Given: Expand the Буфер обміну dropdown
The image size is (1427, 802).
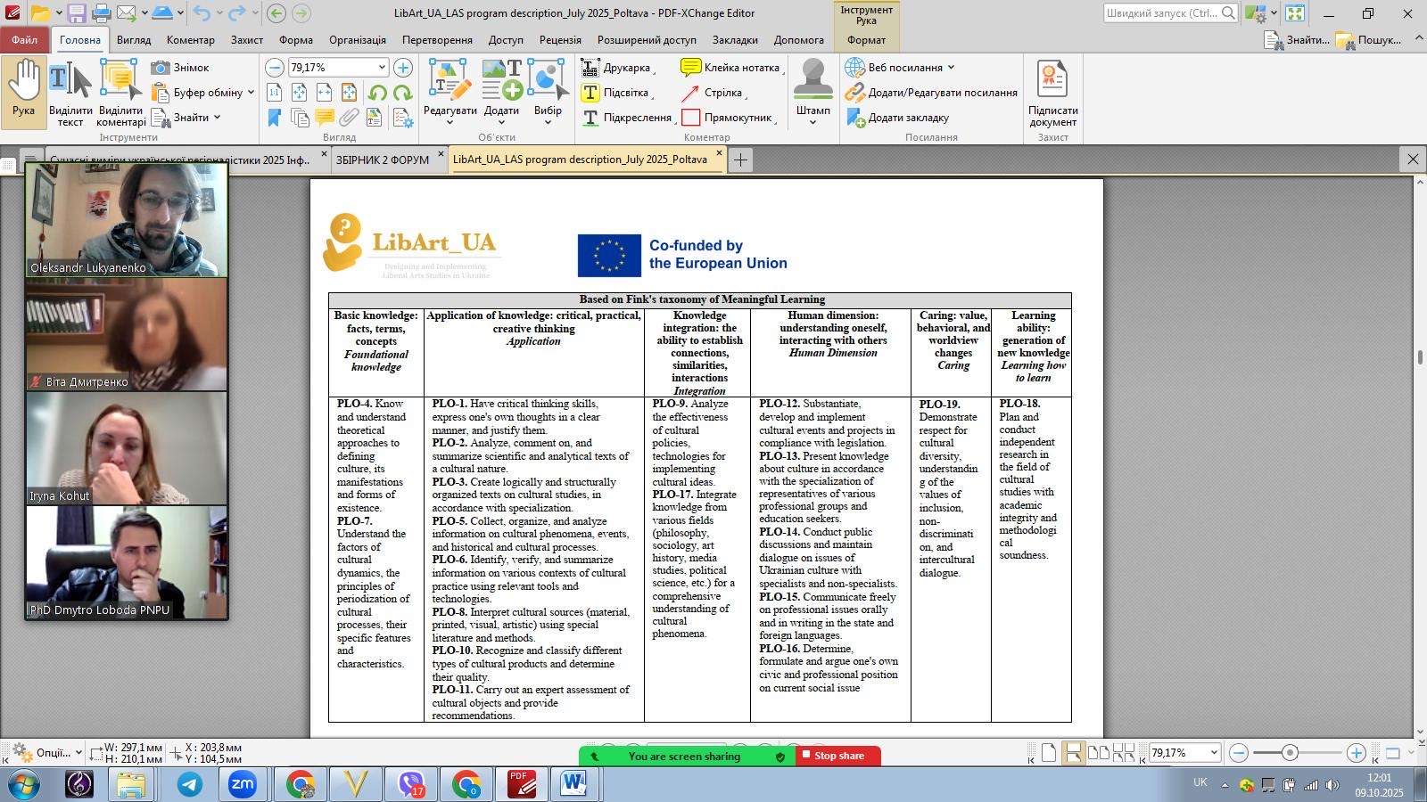Looking at the screenshot, I should point(251,93).
